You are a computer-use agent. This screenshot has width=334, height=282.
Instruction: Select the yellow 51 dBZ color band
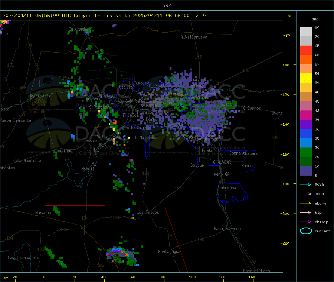coord(306,78)
